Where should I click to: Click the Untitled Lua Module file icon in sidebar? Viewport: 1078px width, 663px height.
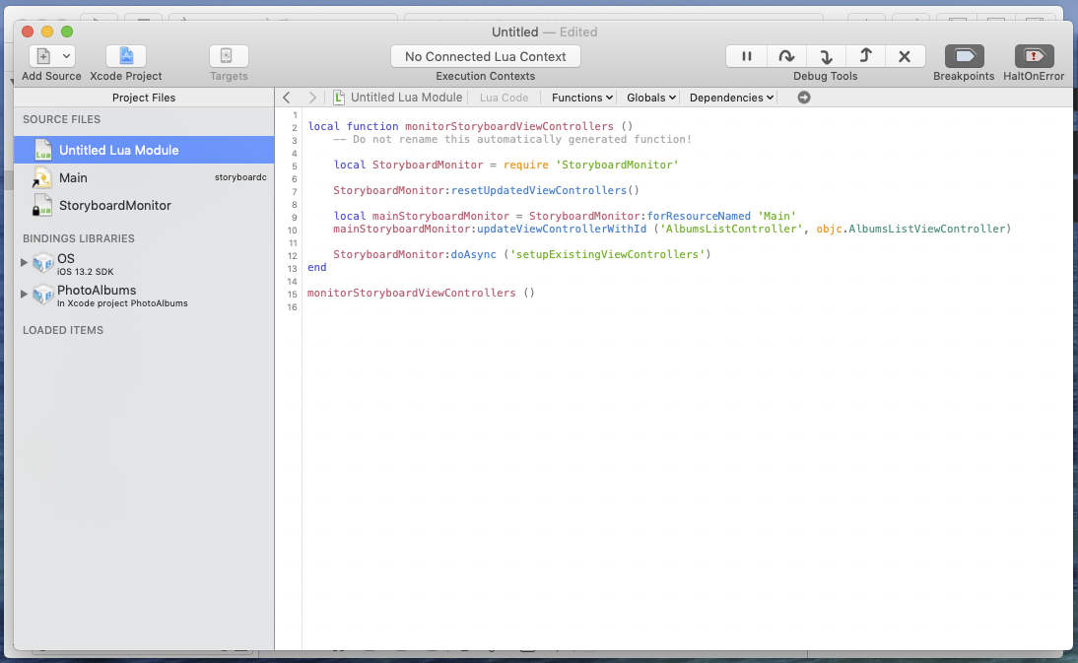coord(42,150)
